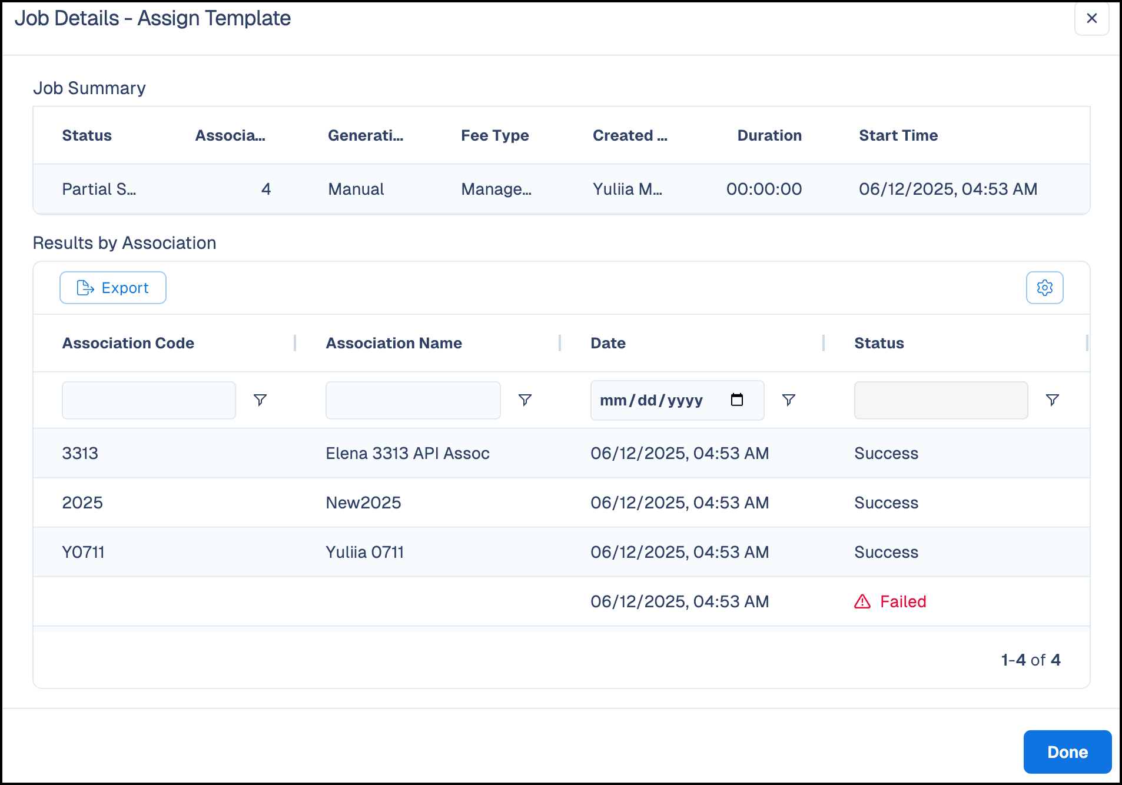Click the 00:00:00 duration value

click(764, 189)
